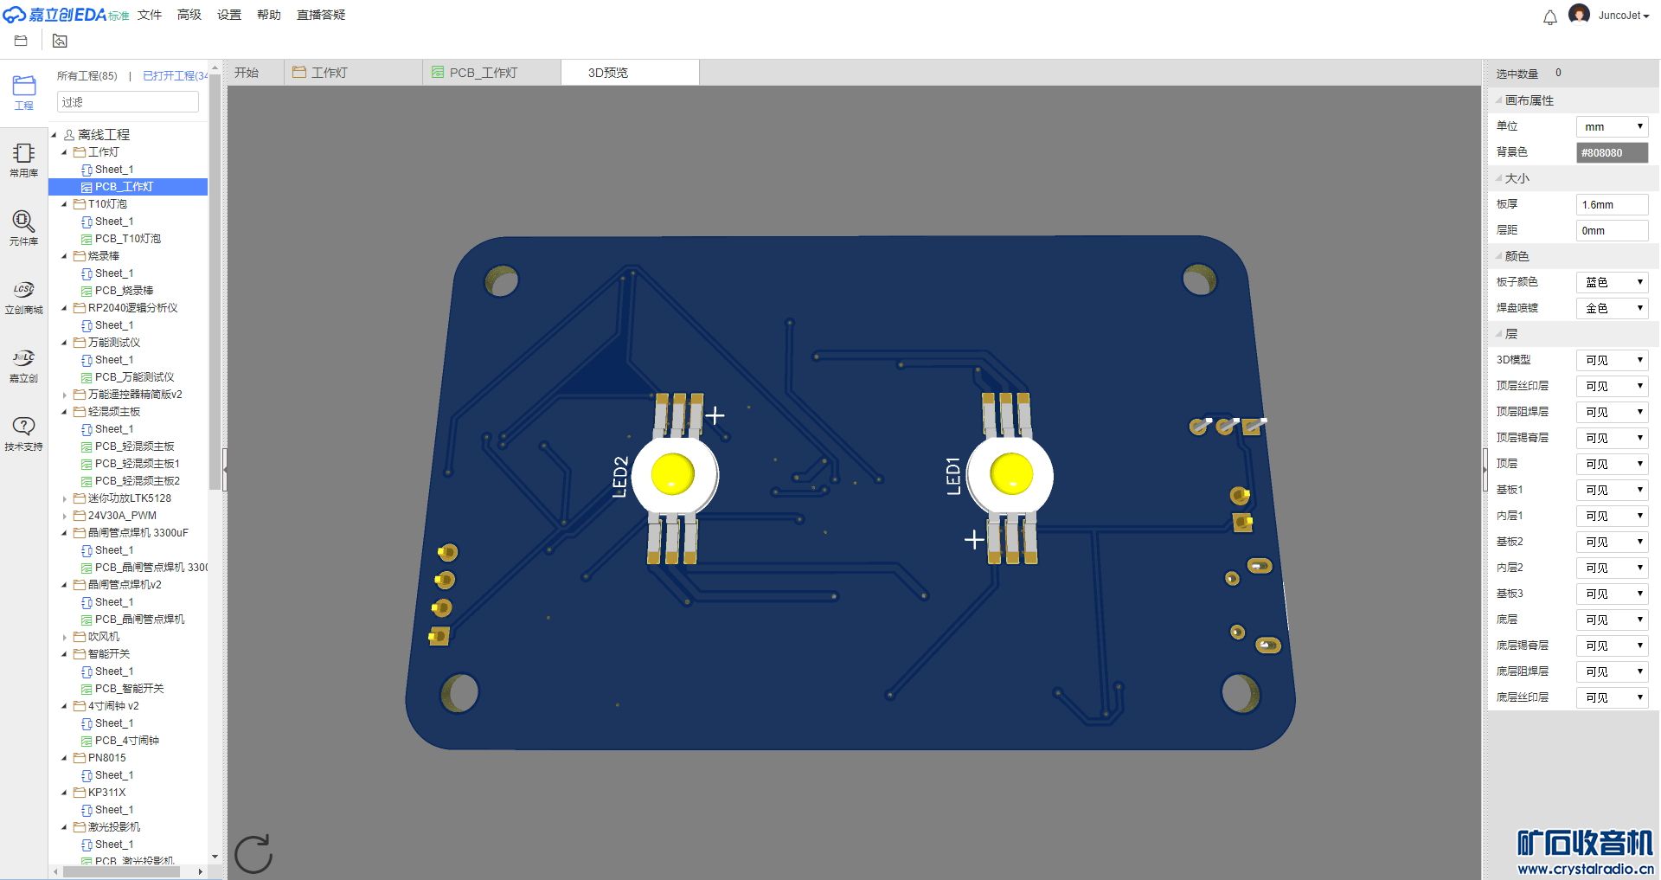Select the 3D预览 tab
This screenshot has width=1661, height=880.
630,73
